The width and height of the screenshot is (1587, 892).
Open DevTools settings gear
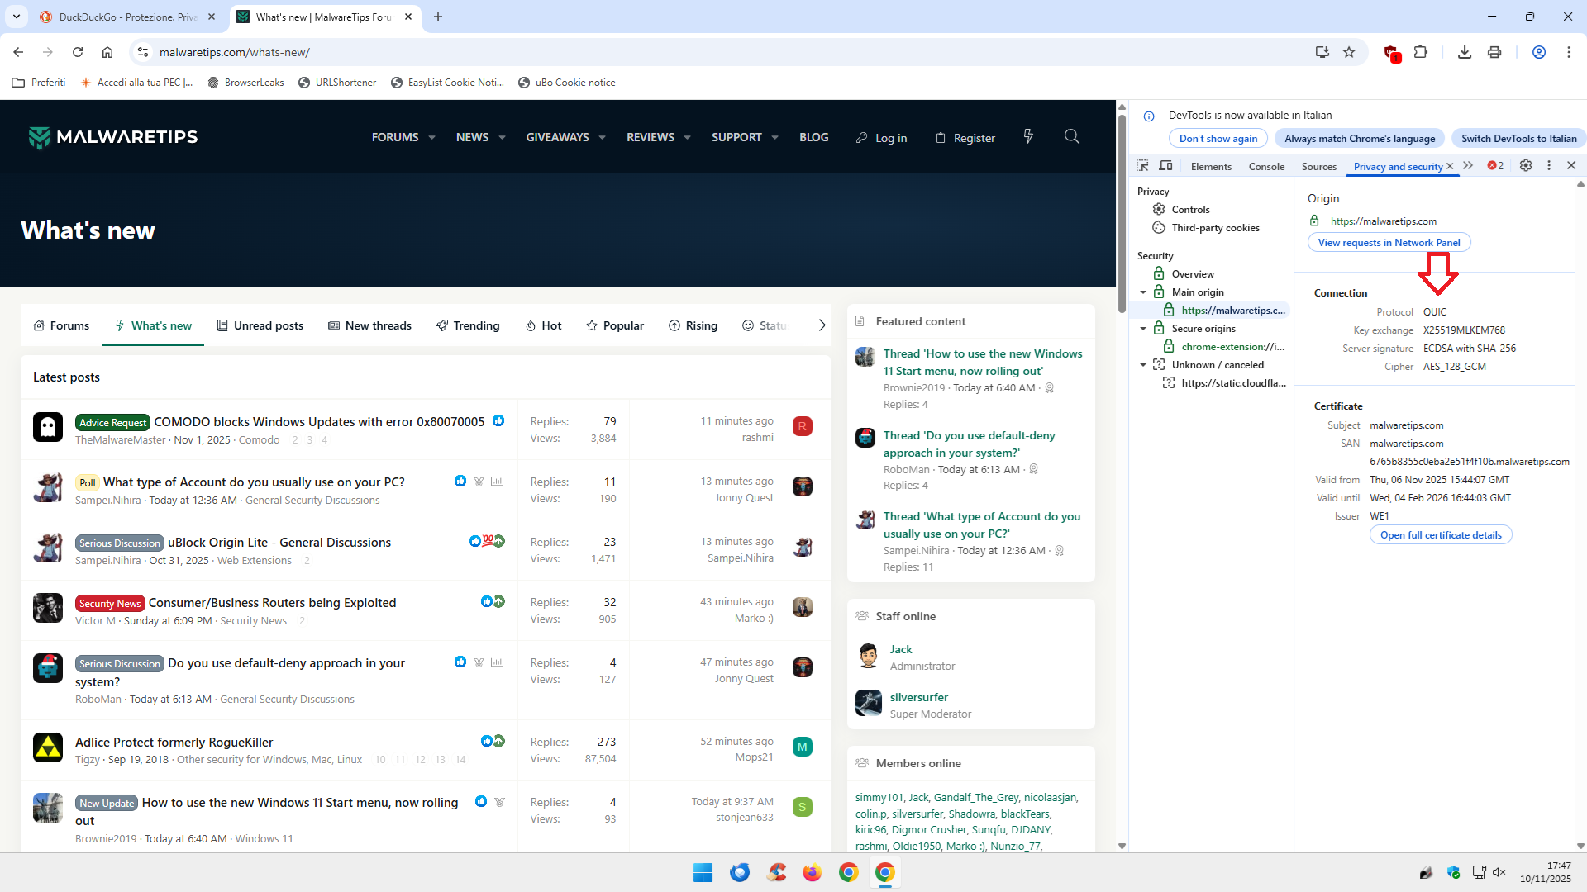pyautogui.click(x=1526, y=165)
